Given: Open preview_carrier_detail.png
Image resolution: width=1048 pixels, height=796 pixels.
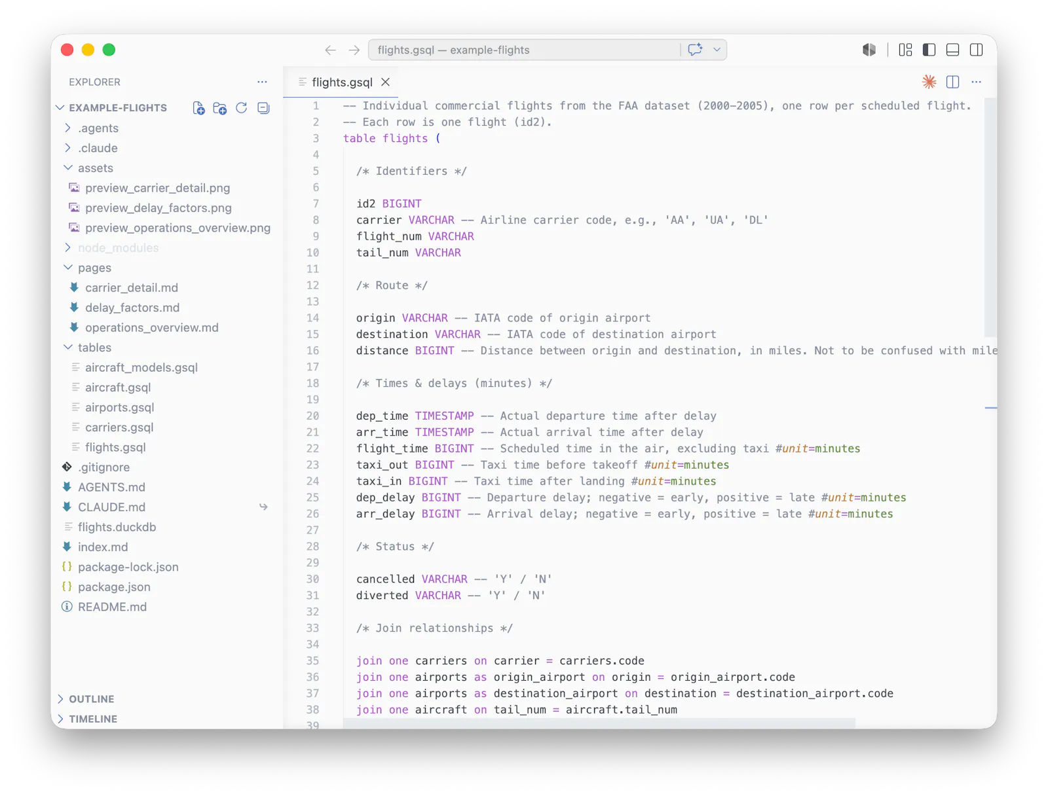Looking at the screenshot, I should (157, 188).
